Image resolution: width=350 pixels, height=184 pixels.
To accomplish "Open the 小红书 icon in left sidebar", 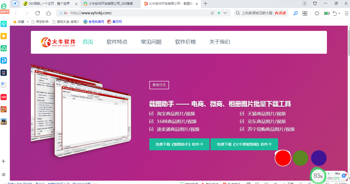I will pyautogui.click(x=4, y=97).
